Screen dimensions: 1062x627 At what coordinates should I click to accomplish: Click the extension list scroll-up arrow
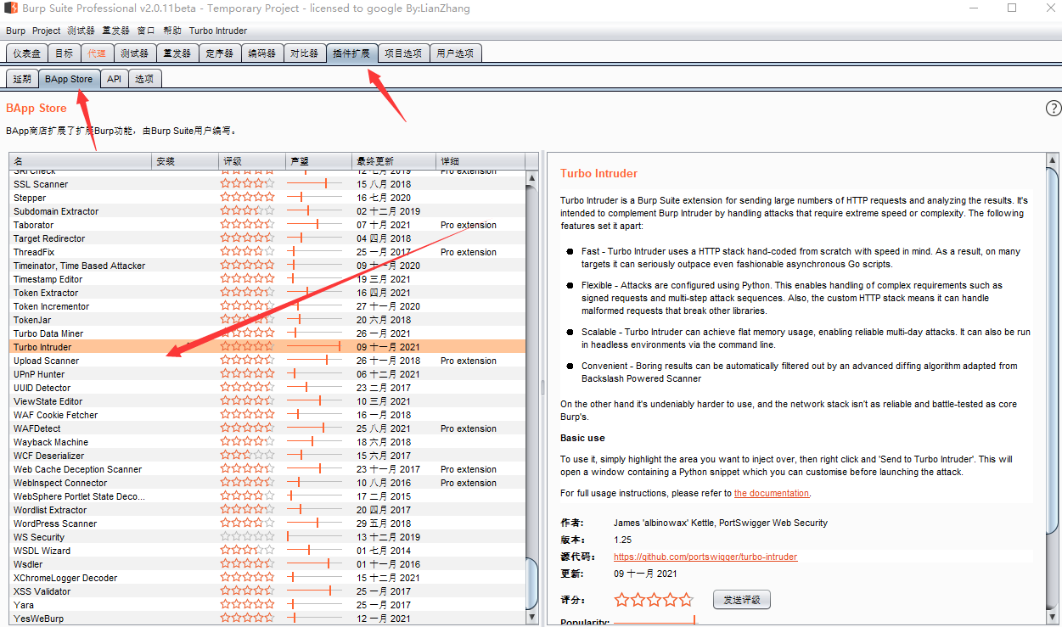click(x=532, y=178)
